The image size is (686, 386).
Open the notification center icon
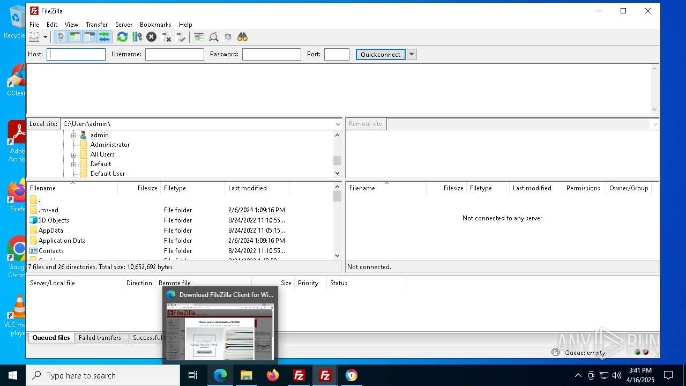[x=668, y=375]
